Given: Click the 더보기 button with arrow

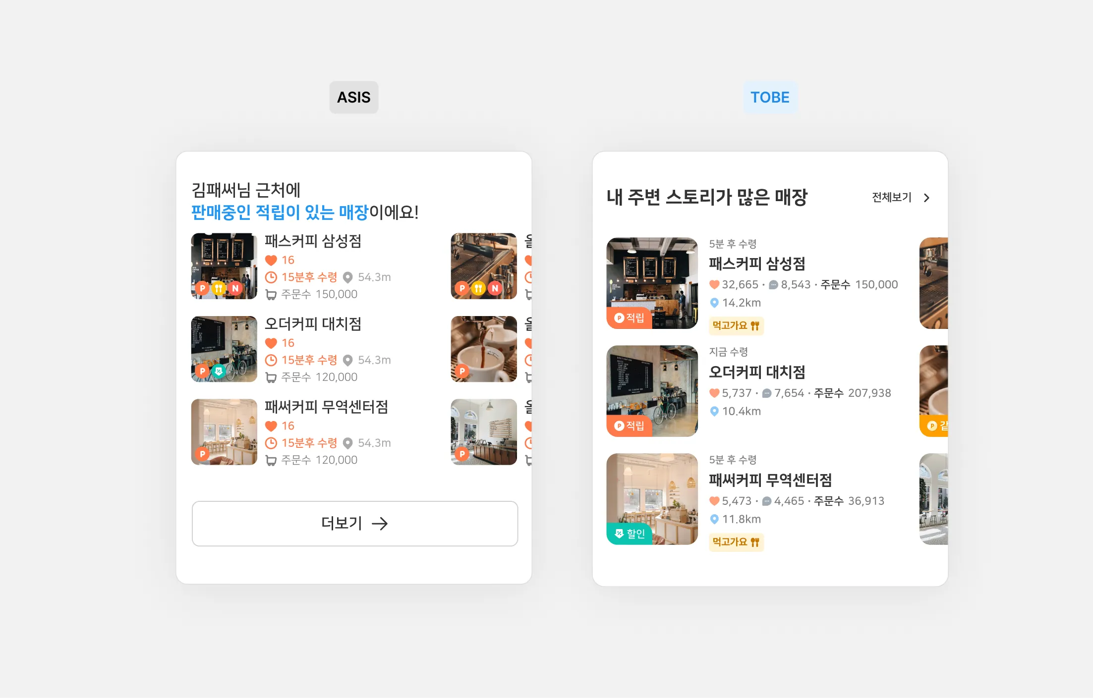Looking at the screenshot, I should 354,524.
